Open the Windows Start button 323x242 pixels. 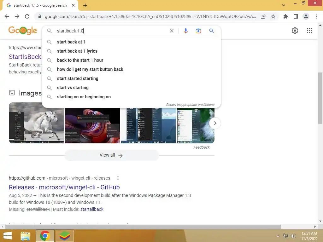pos(8,236)
